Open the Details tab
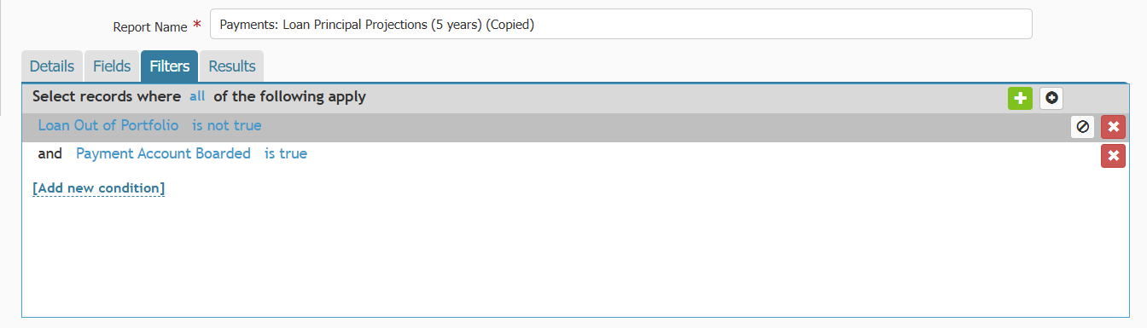 (x=52, y=66)
